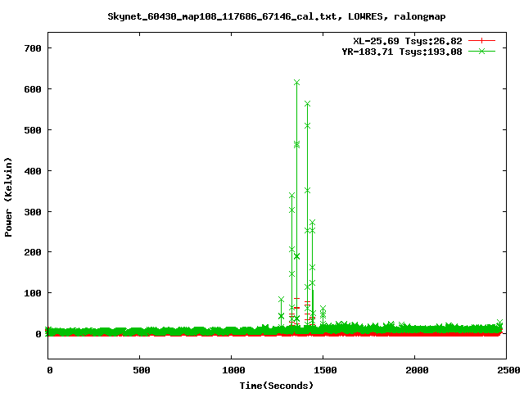Screen dimensions: 524x393
Task: Click the 500 y-axis tick label
Action: click(x=33, y=130)
